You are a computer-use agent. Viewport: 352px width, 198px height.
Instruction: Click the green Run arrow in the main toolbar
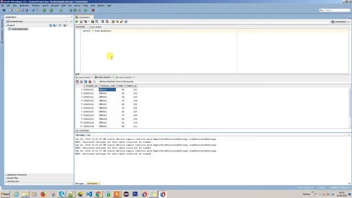86,10
